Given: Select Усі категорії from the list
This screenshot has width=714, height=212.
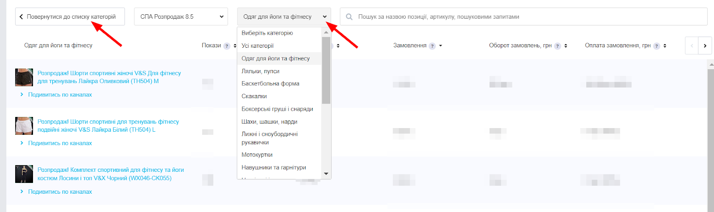Looking at the screenshot, I should tap(257, 46).
